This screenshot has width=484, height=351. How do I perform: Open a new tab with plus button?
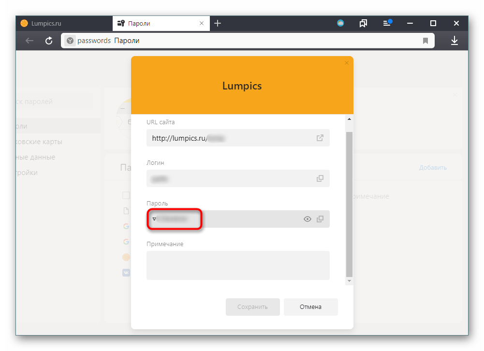pyautogui.click(x=218, y=23)
